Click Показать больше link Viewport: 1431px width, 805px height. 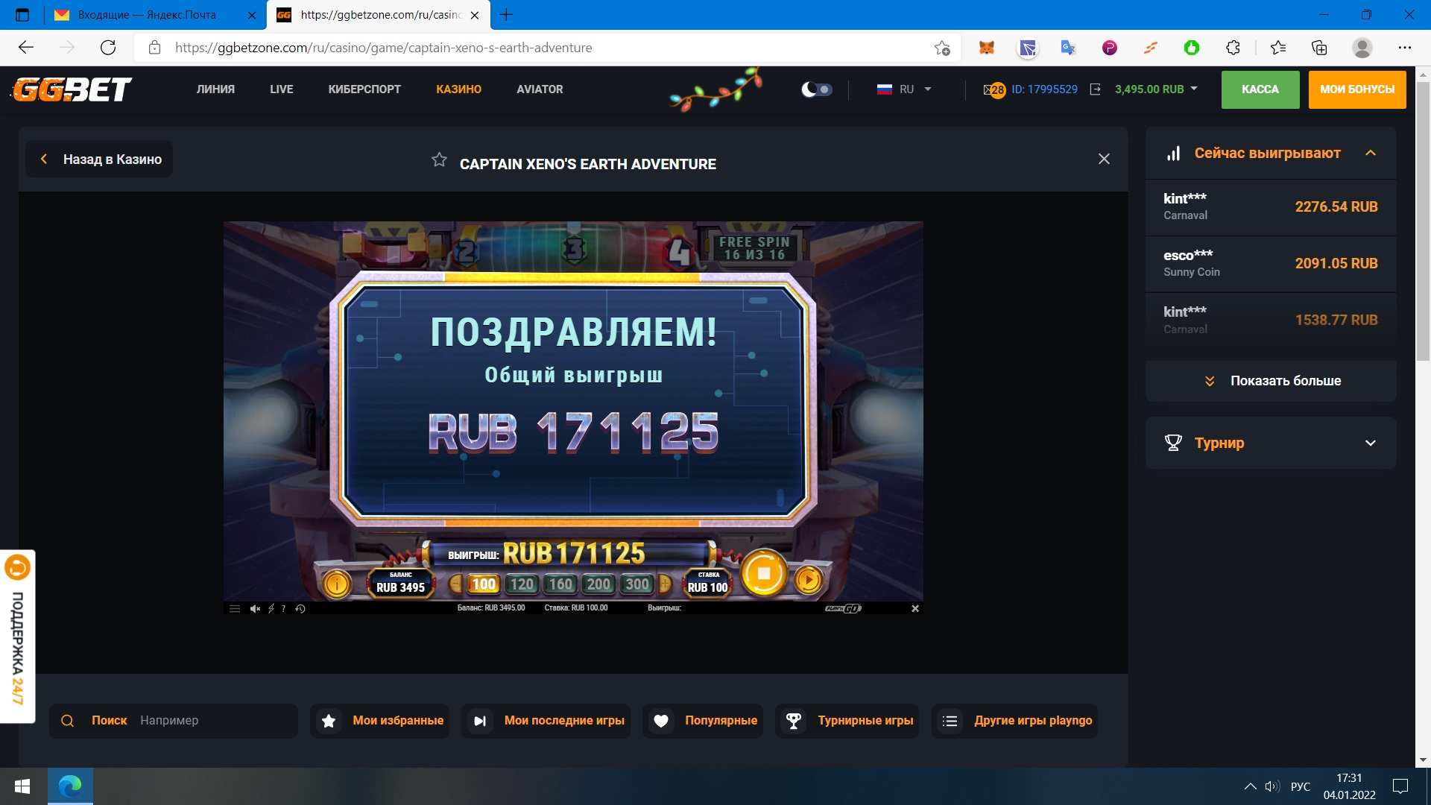point(1271,381)
